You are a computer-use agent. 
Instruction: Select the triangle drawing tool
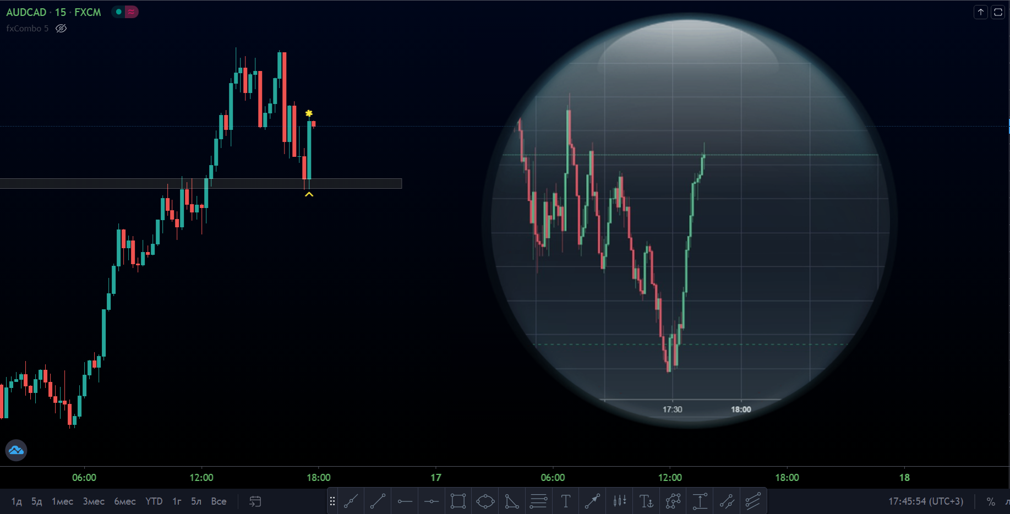pyautogui.click(x=512, y=501)
